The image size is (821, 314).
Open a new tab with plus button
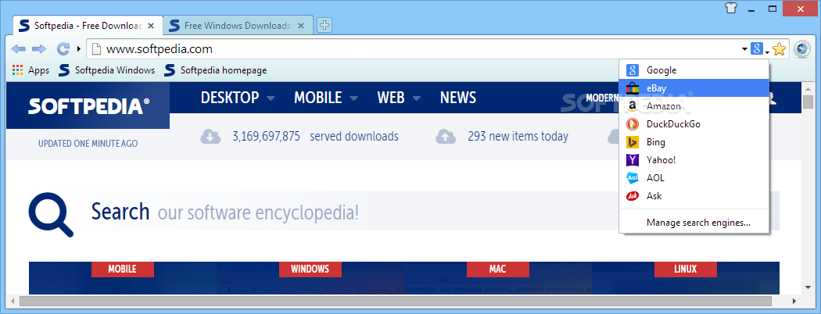tap(324, 24)
